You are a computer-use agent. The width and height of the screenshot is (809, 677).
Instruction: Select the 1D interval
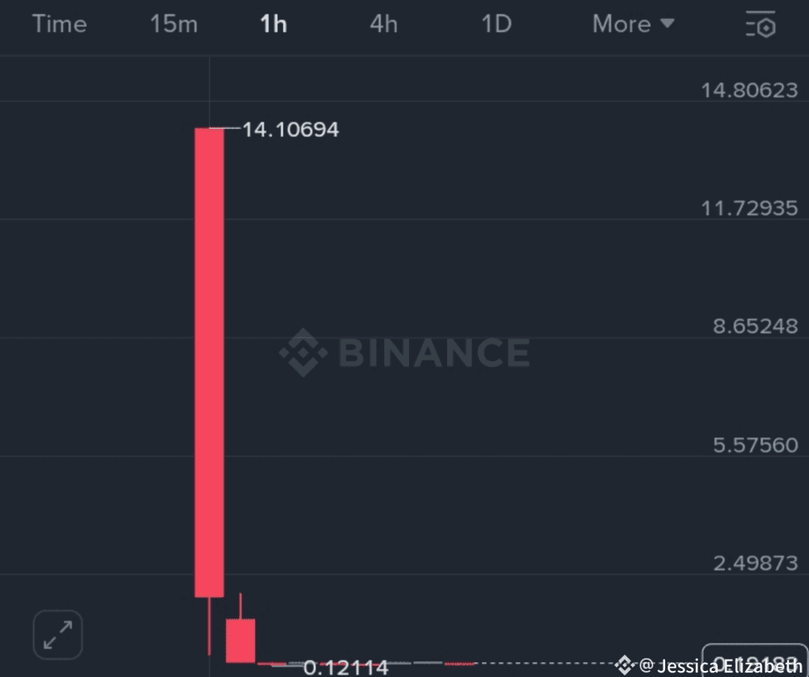coord(497,24)
